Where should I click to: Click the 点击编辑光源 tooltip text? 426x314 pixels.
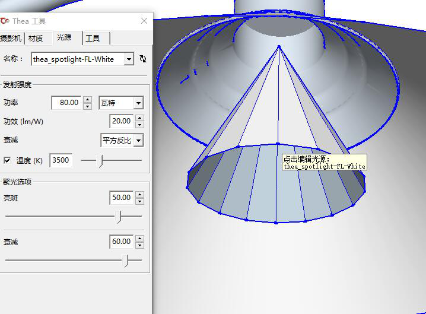325,162
